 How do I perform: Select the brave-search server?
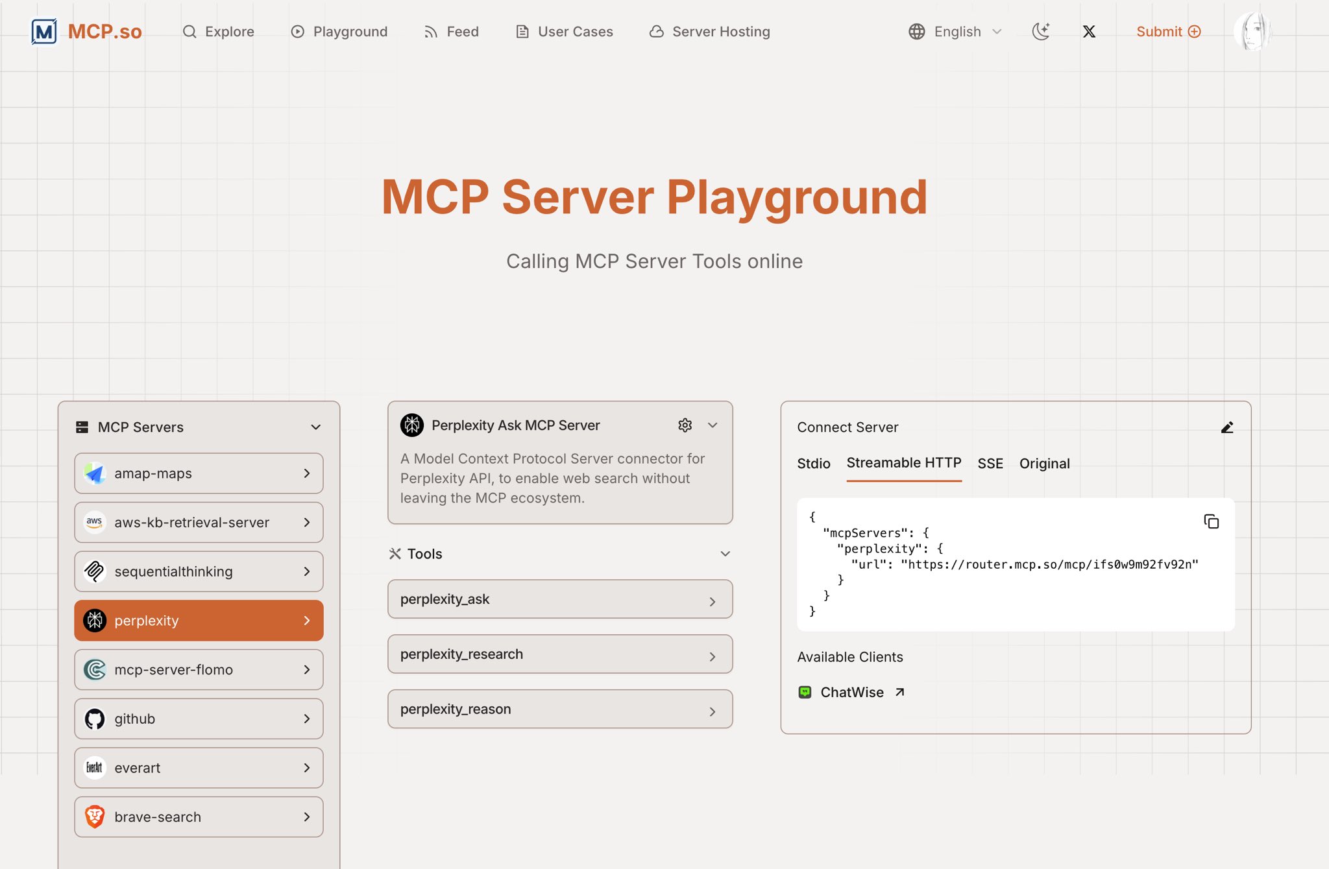point(199,816)
